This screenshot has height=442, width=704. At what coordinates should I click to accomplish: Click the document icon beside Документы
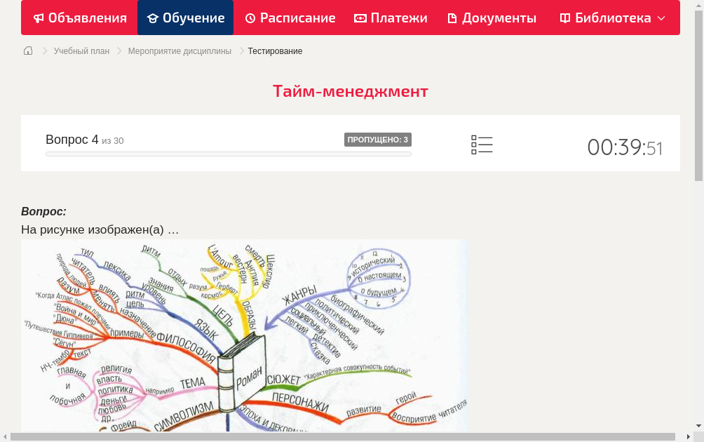pos(453,18)
